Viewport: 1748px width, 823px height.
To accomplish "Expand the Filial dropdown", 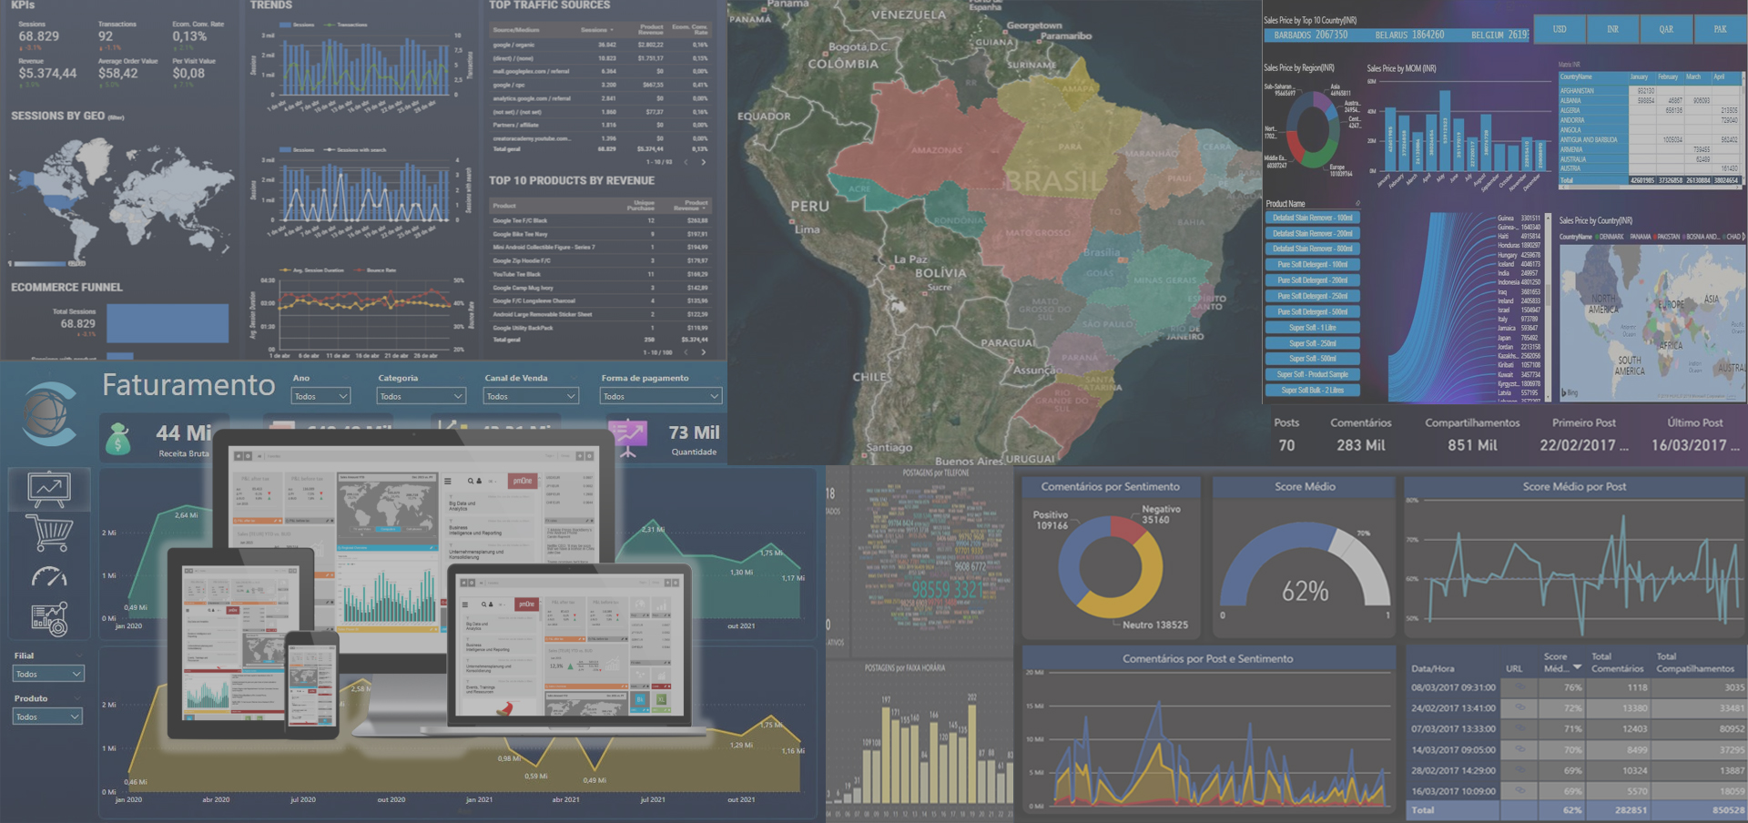I will coord(47,674).
